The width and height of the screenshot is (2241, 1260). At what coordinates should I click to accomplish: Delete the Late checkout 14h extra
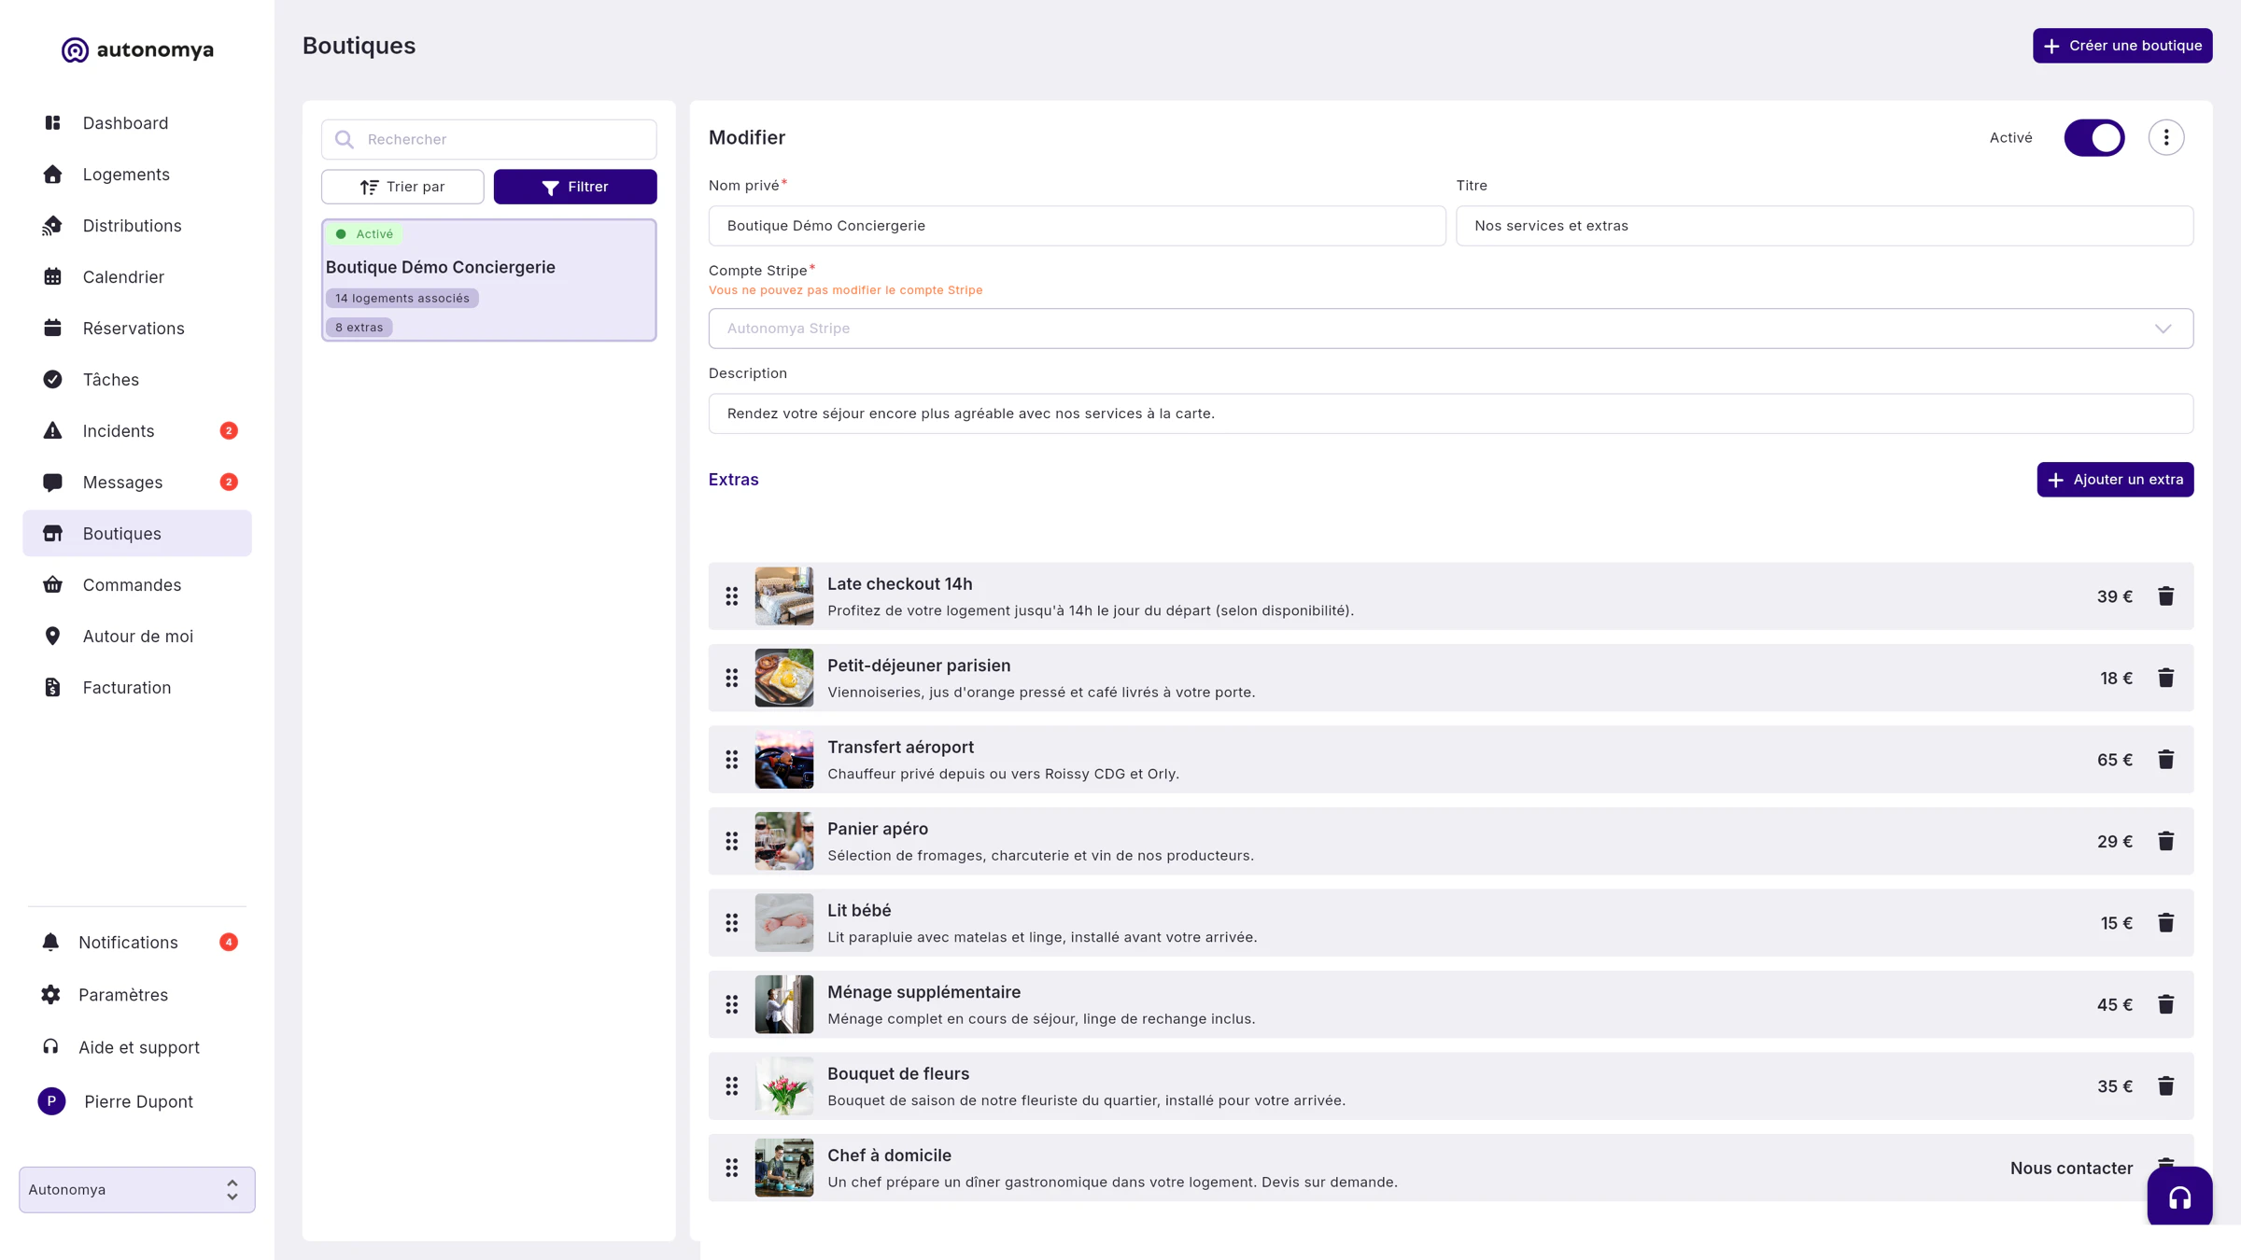click(2165, 596)
